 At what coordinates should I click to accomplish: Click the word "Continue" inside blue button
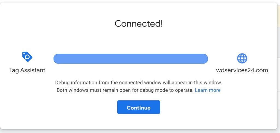tap(139, 108)
